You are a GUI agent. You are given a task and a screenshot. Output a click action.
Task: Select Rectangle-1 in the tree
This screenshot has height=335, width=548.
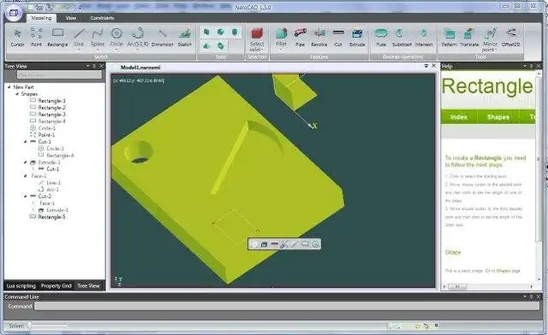click(x=51, y=101)
